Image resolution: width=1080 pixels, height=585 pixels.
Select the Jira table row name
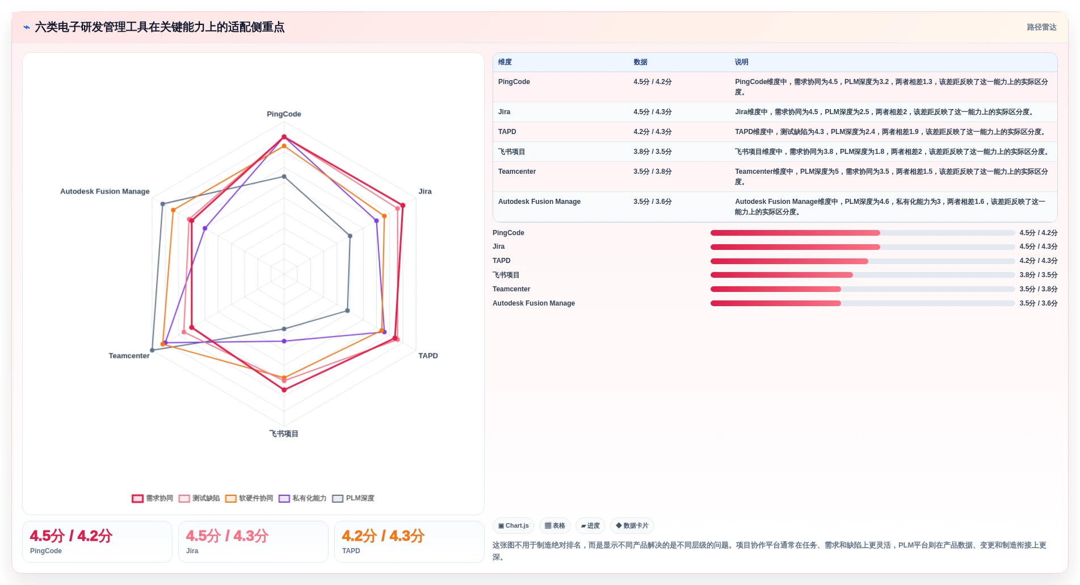click(504, 112)
